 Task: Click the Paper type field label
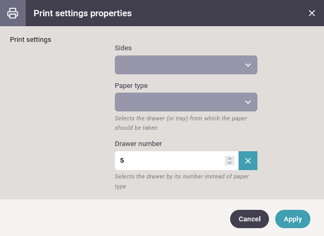coord(131,85)
